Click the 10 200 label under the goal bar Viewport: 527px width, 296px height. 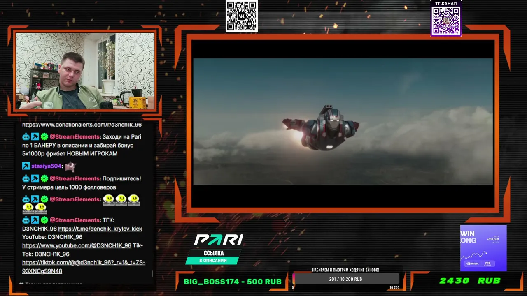point(394,287)
